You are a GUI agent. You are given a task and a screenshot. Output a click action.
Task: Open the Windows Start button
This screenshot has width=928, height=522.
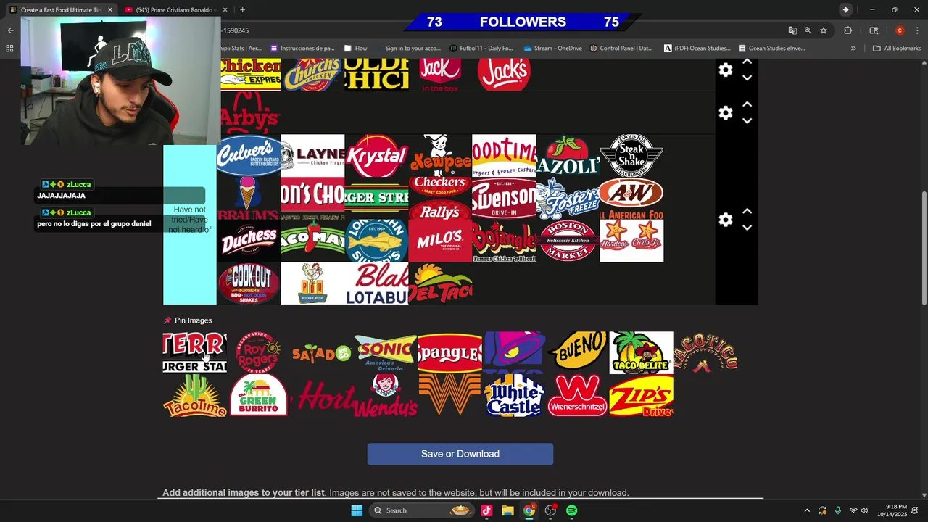(x=357, y=510)
